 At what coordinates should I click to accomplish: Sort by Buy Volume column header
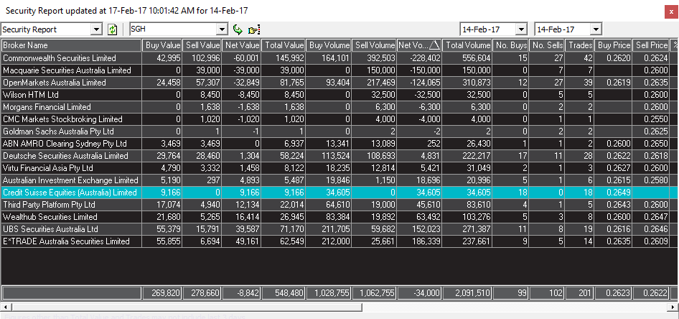(329, 45)
